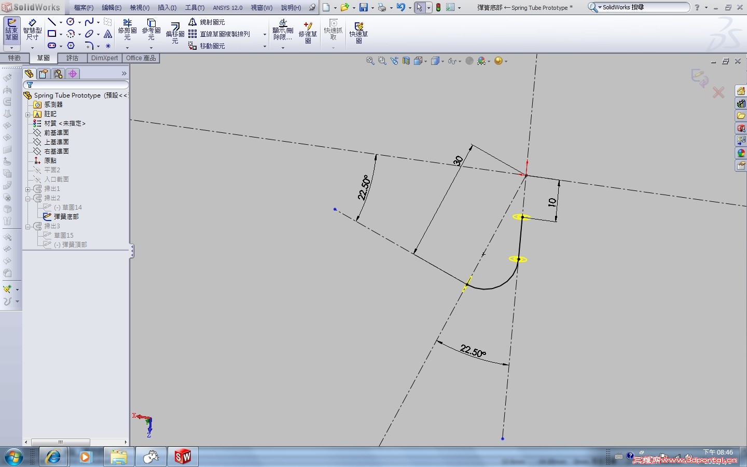The width and height of the screenshot is (747, 467).
Task: Select the Circle sketch tool
Action: 70,22
